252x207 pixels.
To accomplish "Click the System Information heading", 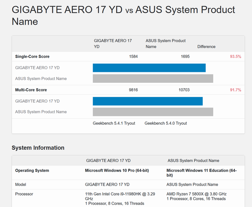I will point(38,148).
